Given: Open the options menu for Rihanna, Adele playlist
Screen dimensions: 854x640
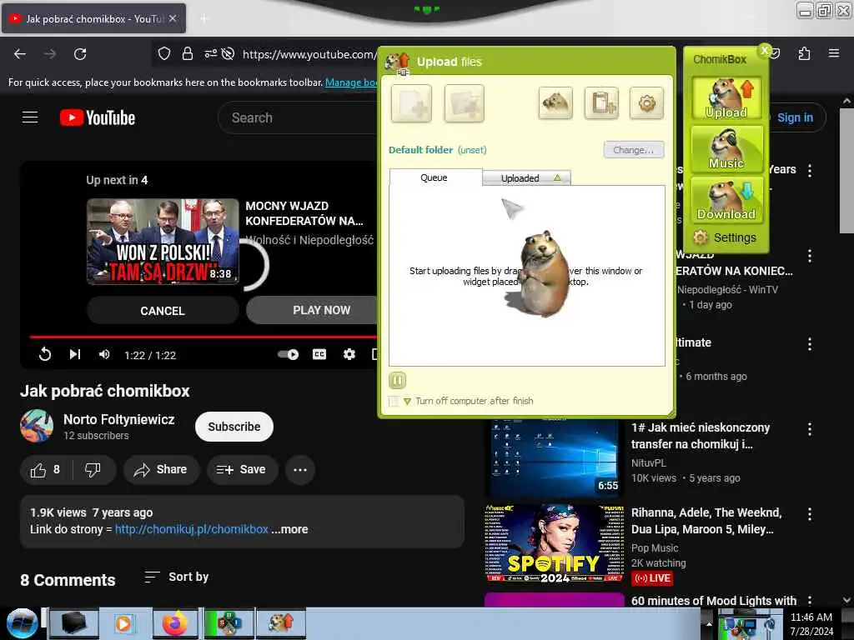Looking at the screenshot, I should [x=809, y=514].
